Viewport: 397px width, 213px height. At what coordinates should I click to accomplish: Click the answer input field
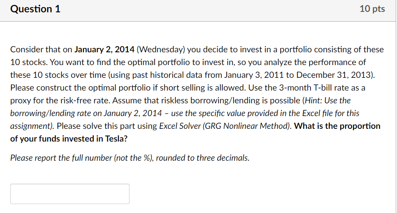tap(70, 194)
